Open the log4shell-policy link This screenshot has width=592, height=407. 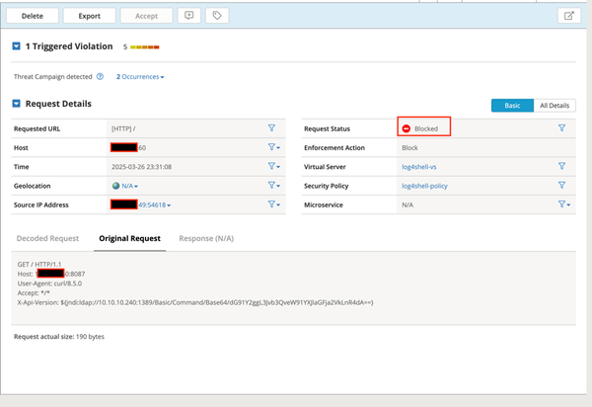click(426, 186)
